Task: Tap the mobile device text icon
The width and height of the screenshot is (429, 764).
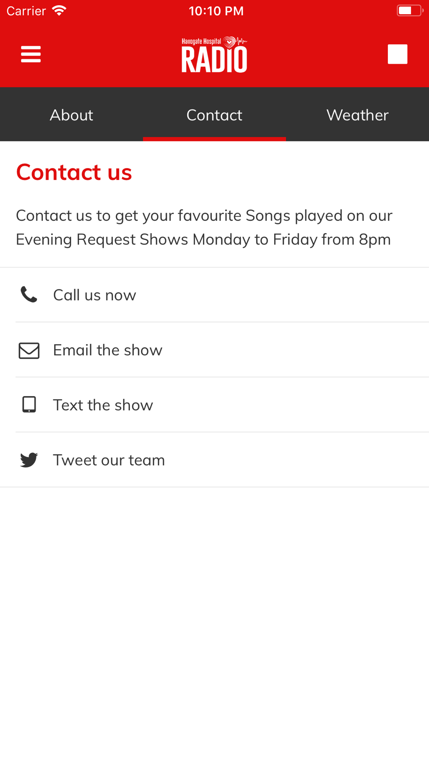Action: 29,405
